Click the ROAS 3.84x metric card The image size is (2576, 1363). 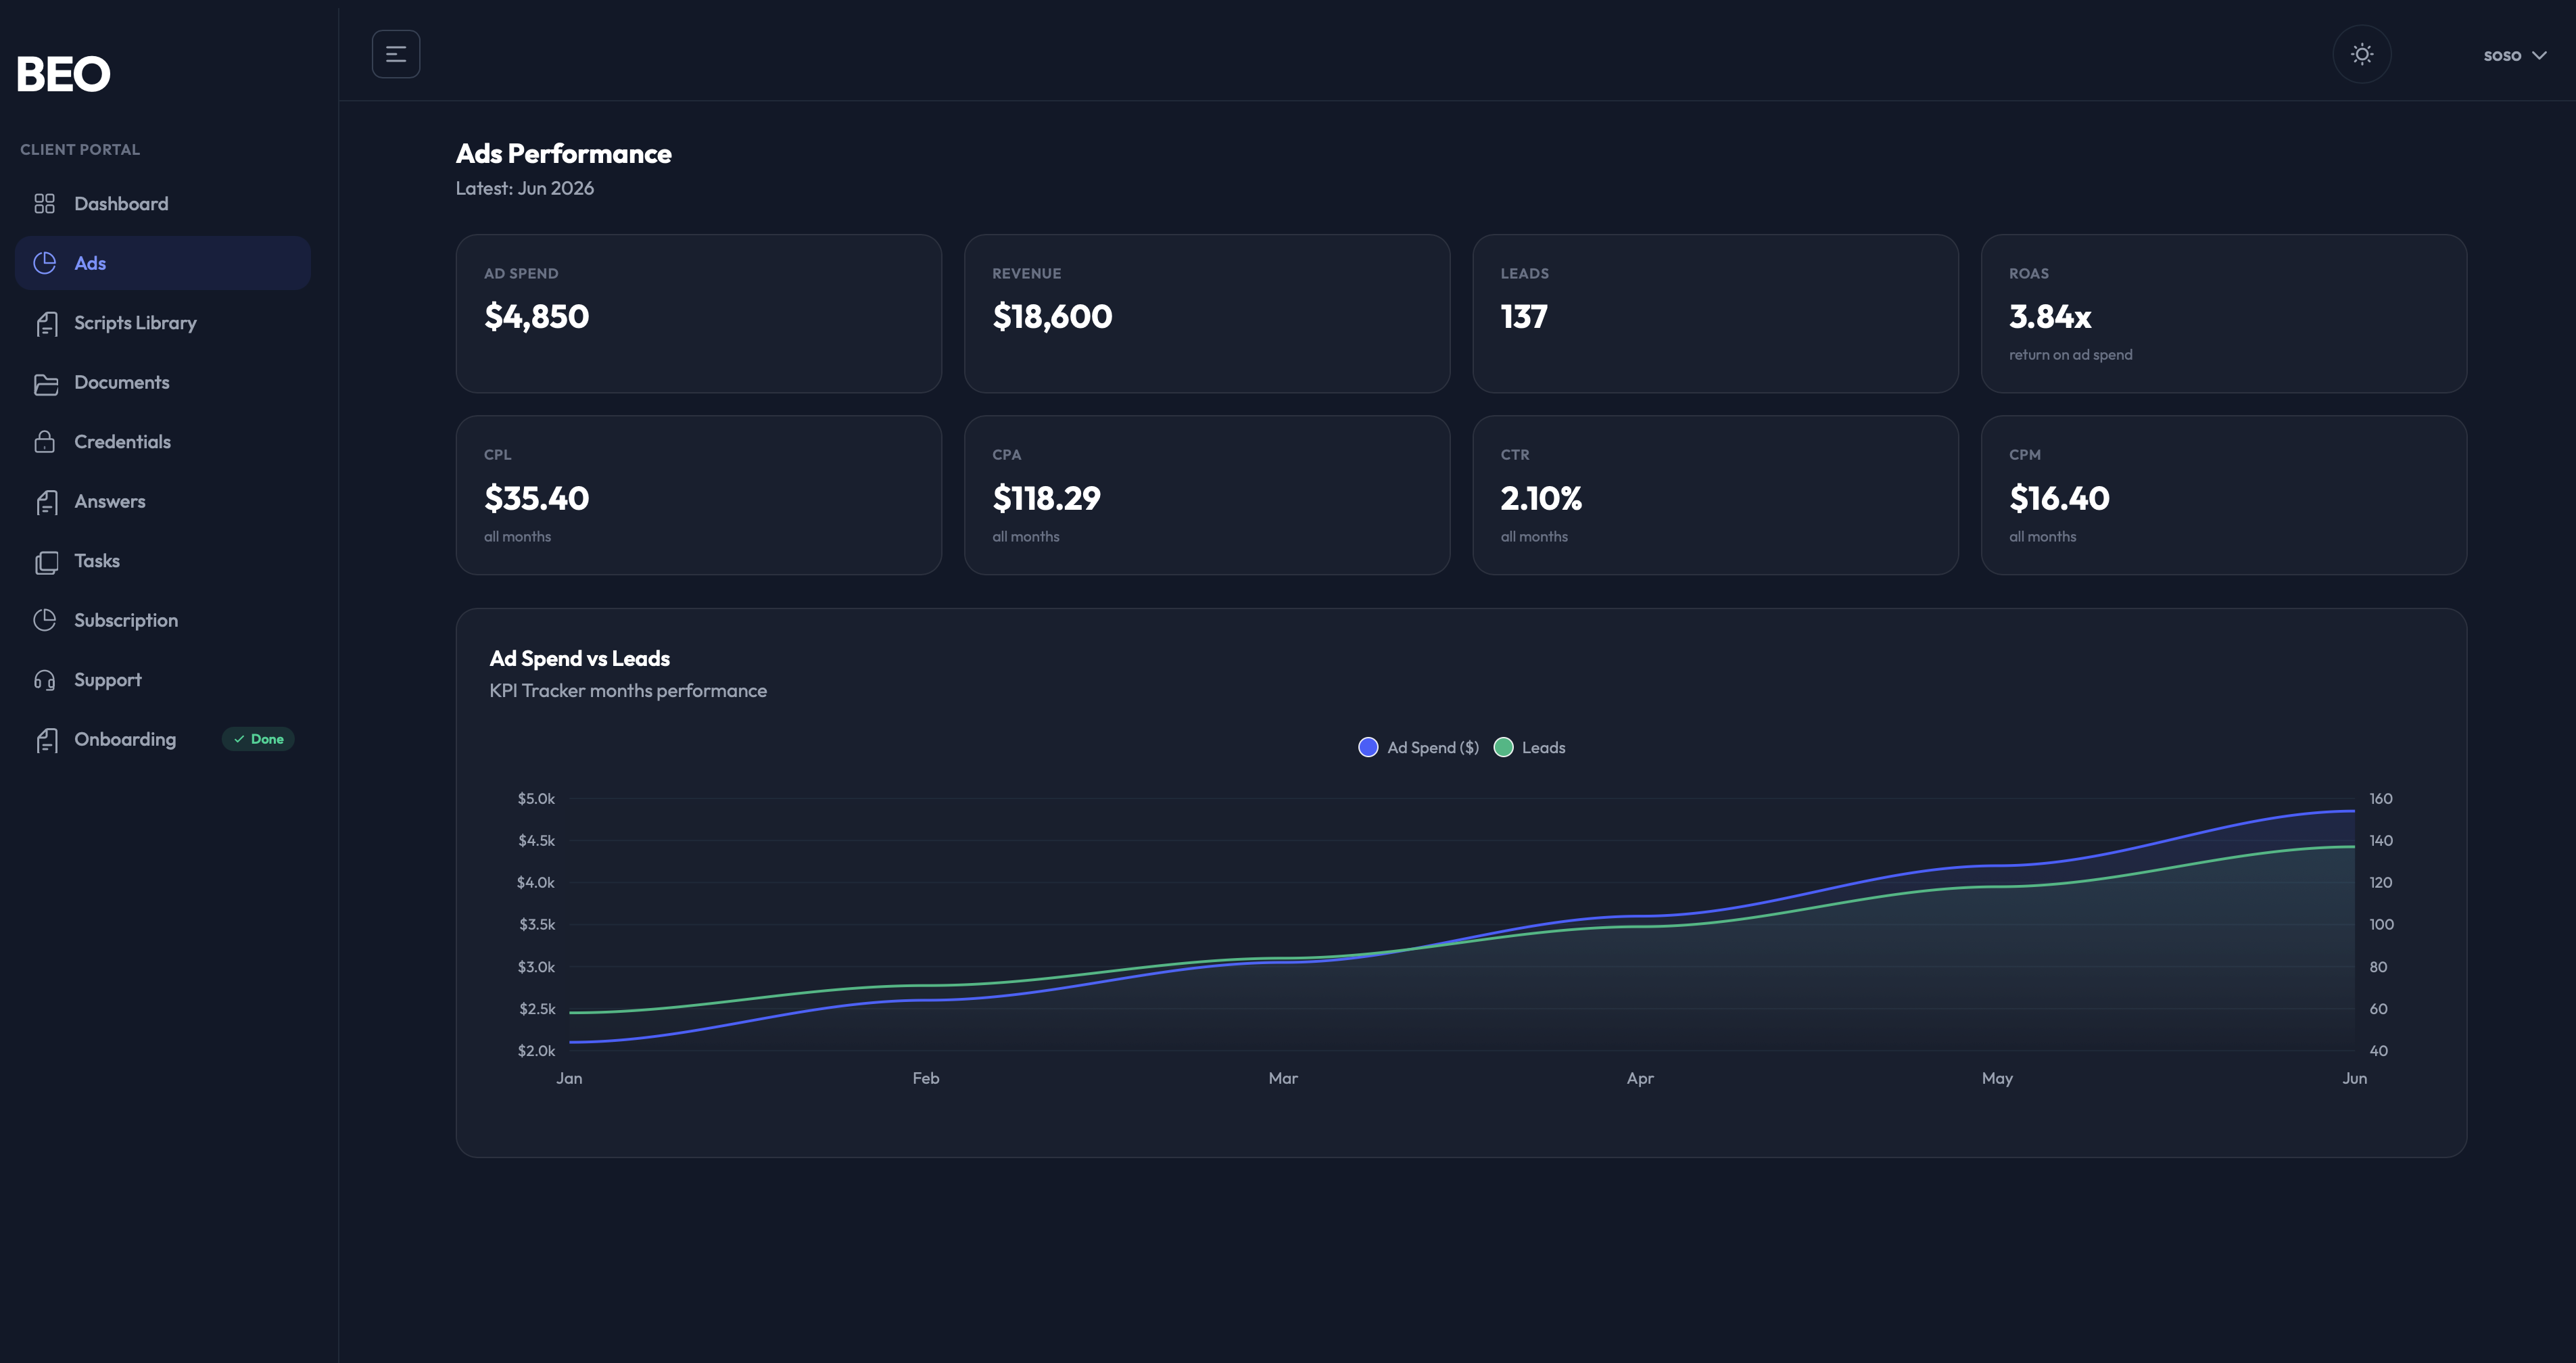point(2223,314)
